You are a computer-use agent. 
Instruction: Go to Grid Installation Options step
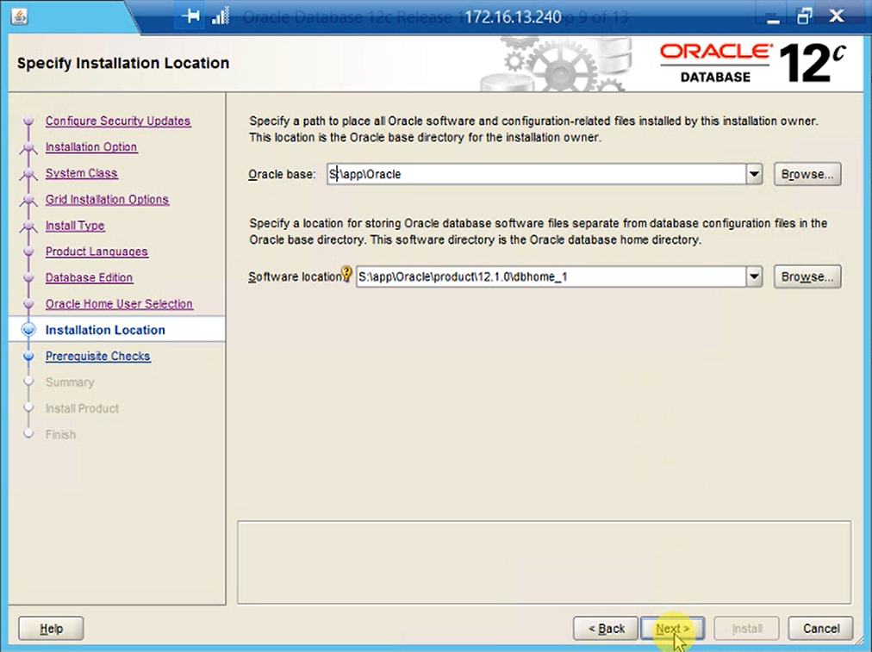(x=107, y=199)
